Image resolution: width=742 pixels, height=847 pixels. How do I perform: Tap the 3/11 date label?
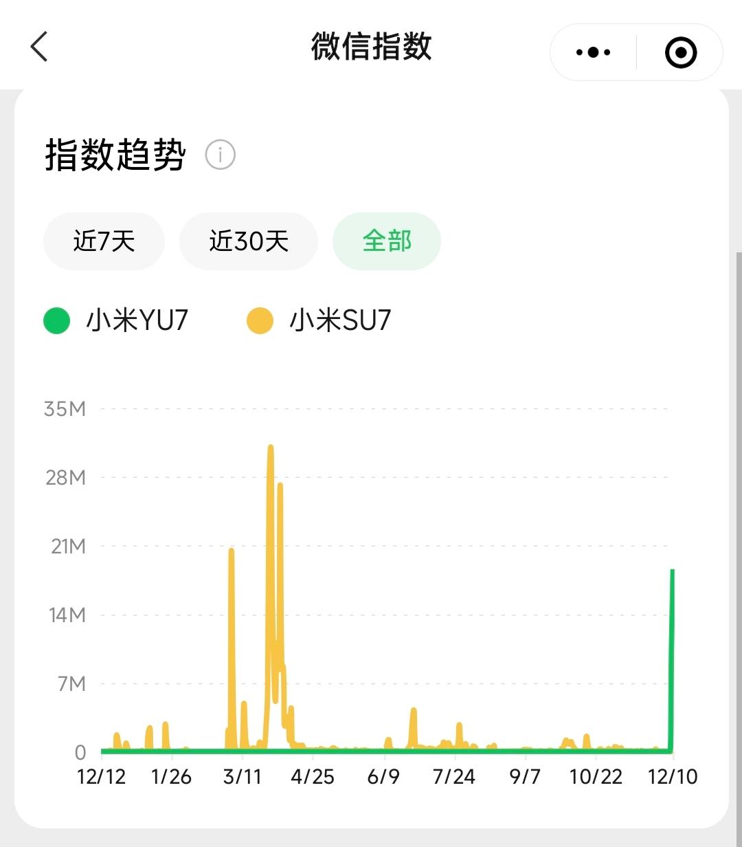[x=243, y=777]
